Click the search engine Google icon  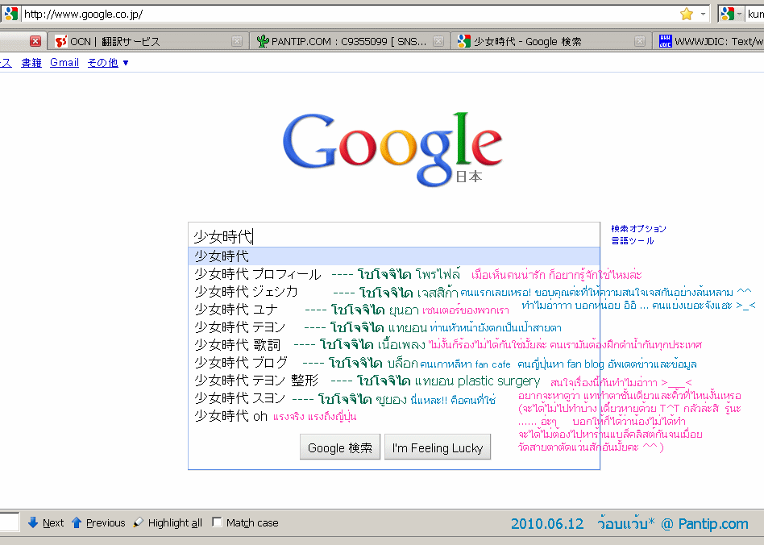click(728, 14)
